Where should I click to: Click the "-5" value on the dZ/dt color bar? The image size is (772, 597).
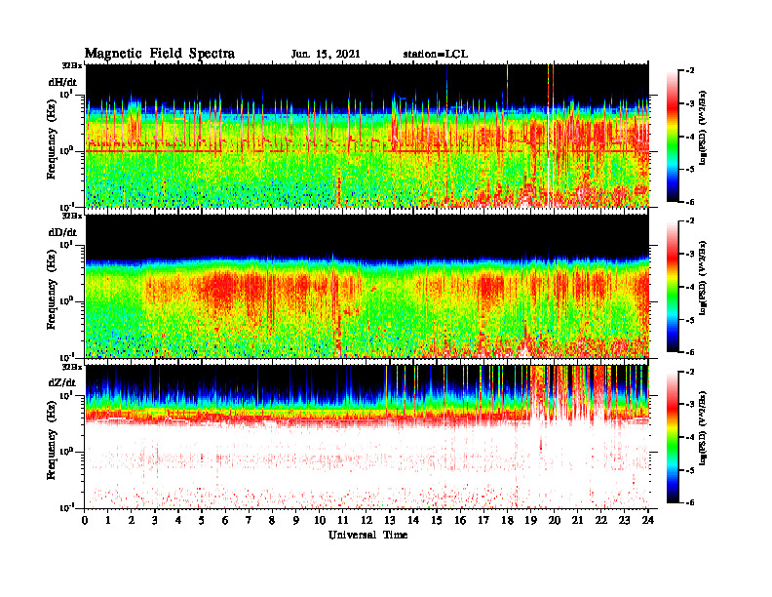690,470
